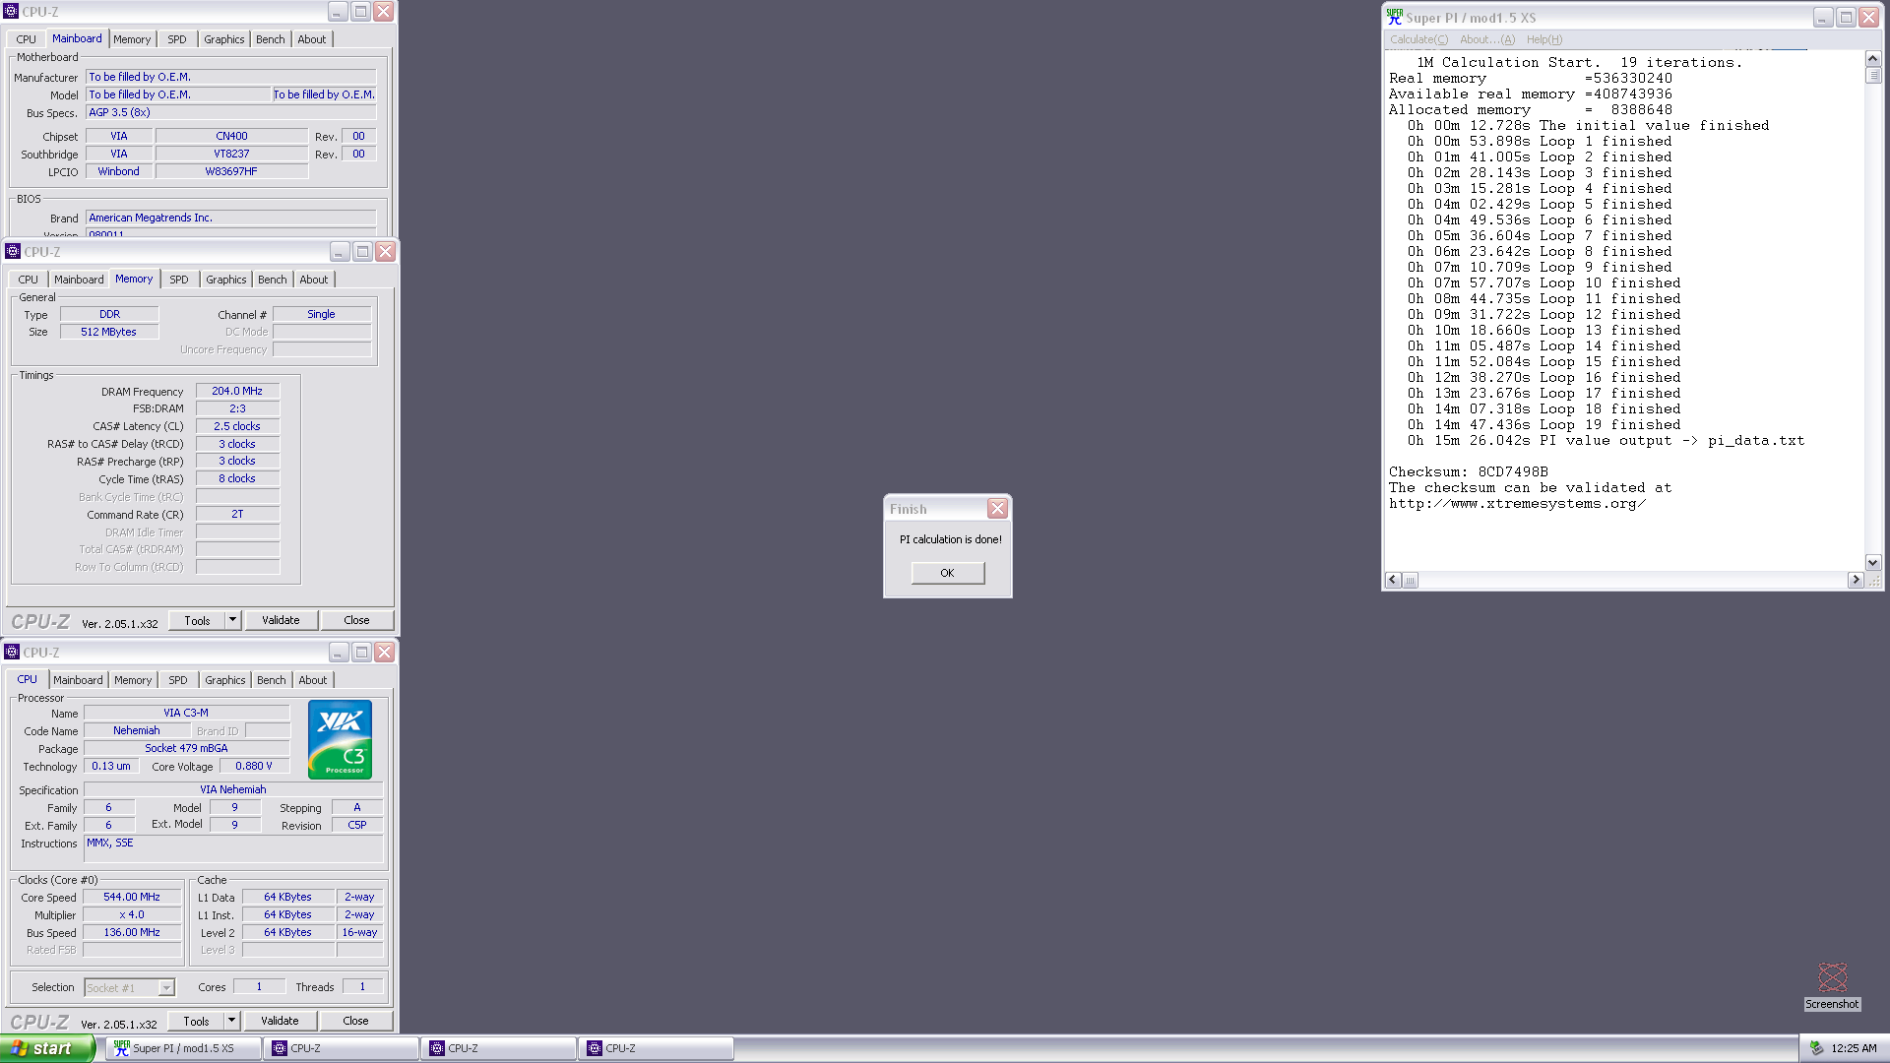Open the Windows Start button
Image resolution: width=1890 pixels, height=1063 pixels.
46,1048
